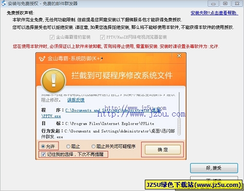Click the 误报反馈 link

coord(76,100)
